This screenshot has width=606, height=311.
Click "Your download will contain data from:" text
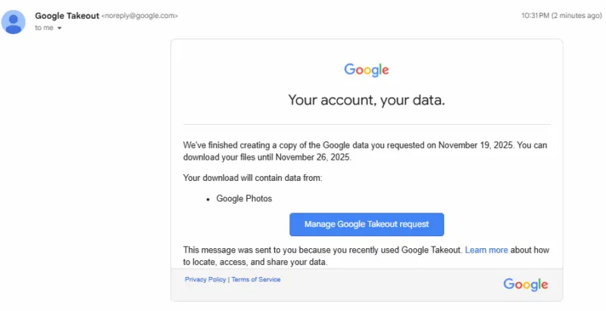(x=252, y=178)
